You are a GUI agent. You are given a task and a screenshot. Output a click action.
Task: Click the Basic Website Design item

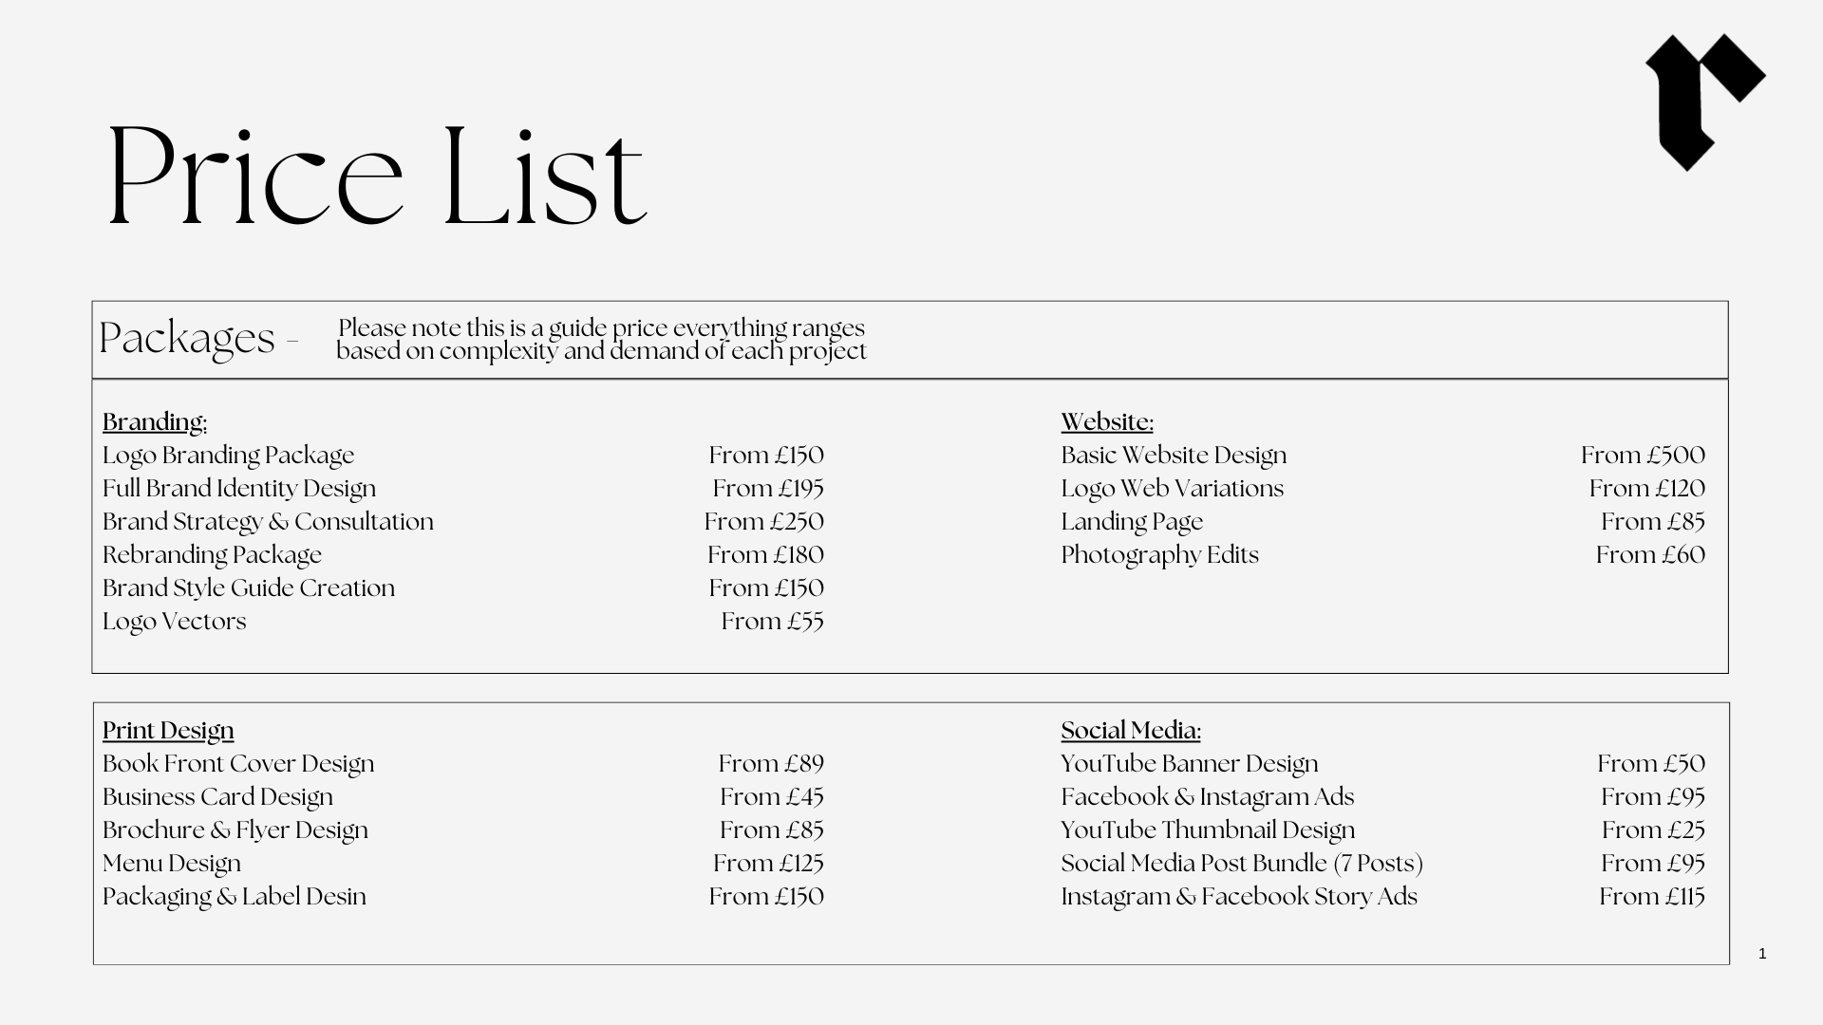[1174, 456]
